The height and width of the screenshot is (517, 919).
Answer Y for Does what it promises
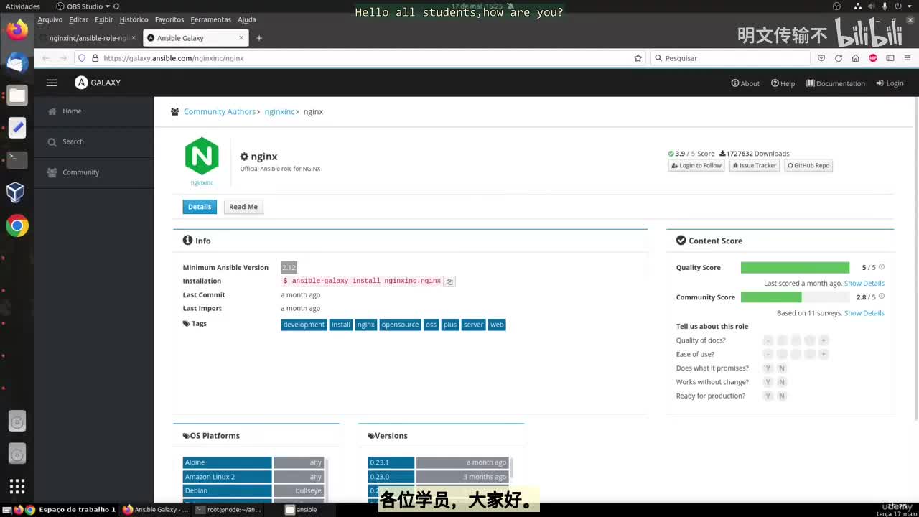click(768, 368)
